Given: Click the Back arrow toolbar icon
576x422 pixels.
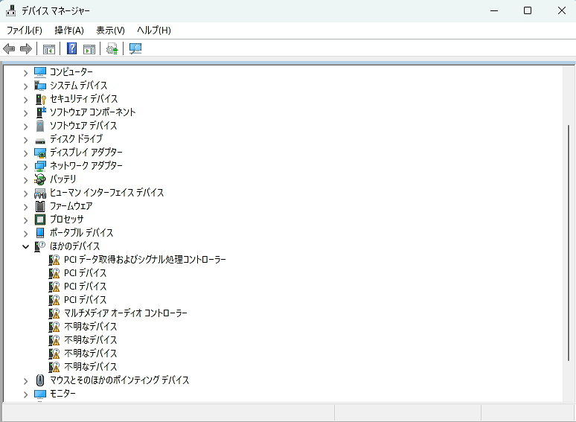Looking at the screenshot, I should [x=9, y=48].
